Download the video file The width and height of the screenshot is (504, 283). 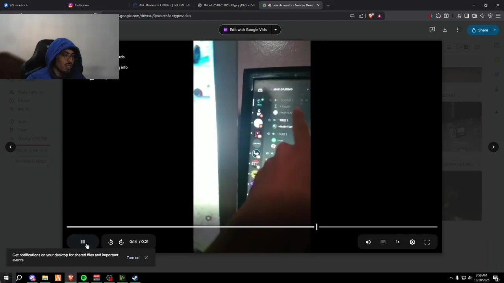[x=445, y=30]
